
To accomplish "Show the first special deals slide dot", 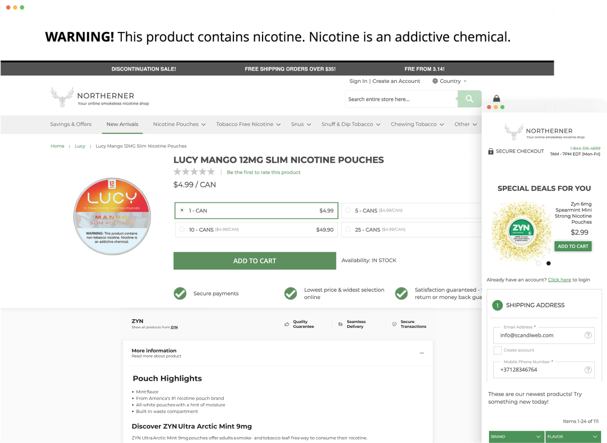I will coord(538,263).
